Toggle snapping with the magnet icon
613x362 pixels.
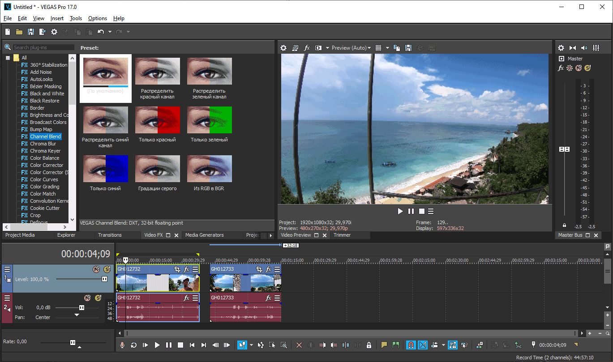(x=411, y=345)
